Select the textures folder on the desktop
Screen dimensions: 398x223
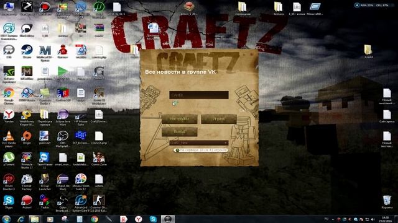[279, 8]
